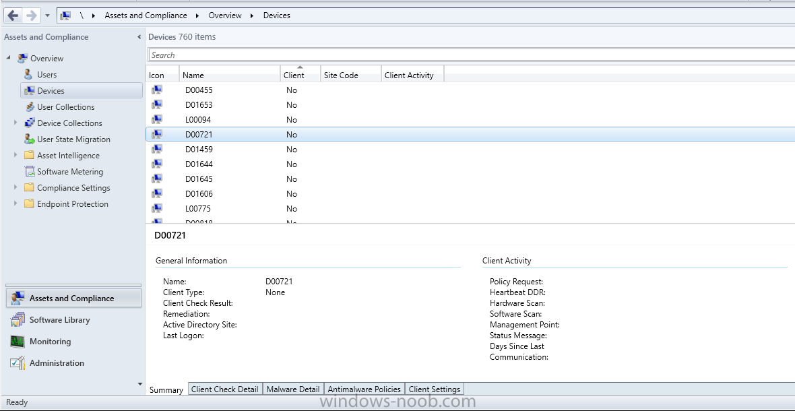The width and height of the screenshot is (795, 411).
Task: Sort by Icon column header
Action: tap(162, 73)
